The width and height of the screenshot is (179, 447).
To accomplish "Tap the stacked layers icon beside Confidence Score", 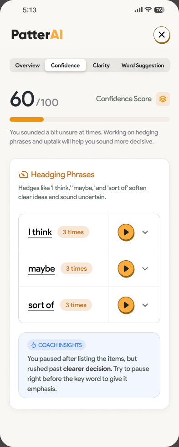I will (x=163, y=99).
